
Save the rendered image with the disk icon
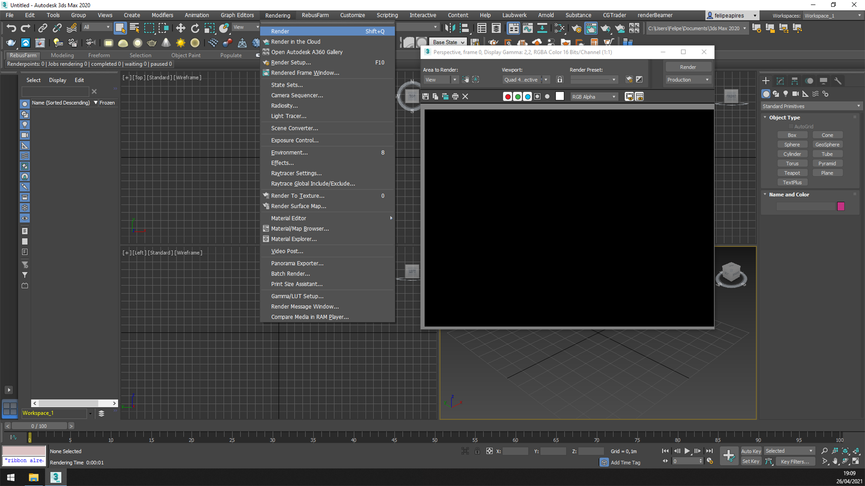click(x=425, y=96)
